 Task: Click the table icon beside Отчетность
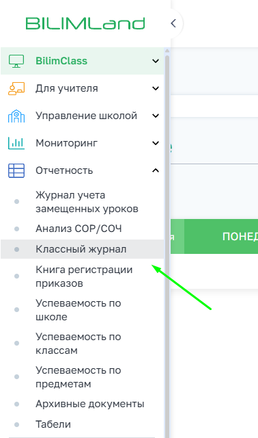click(16, 170)
